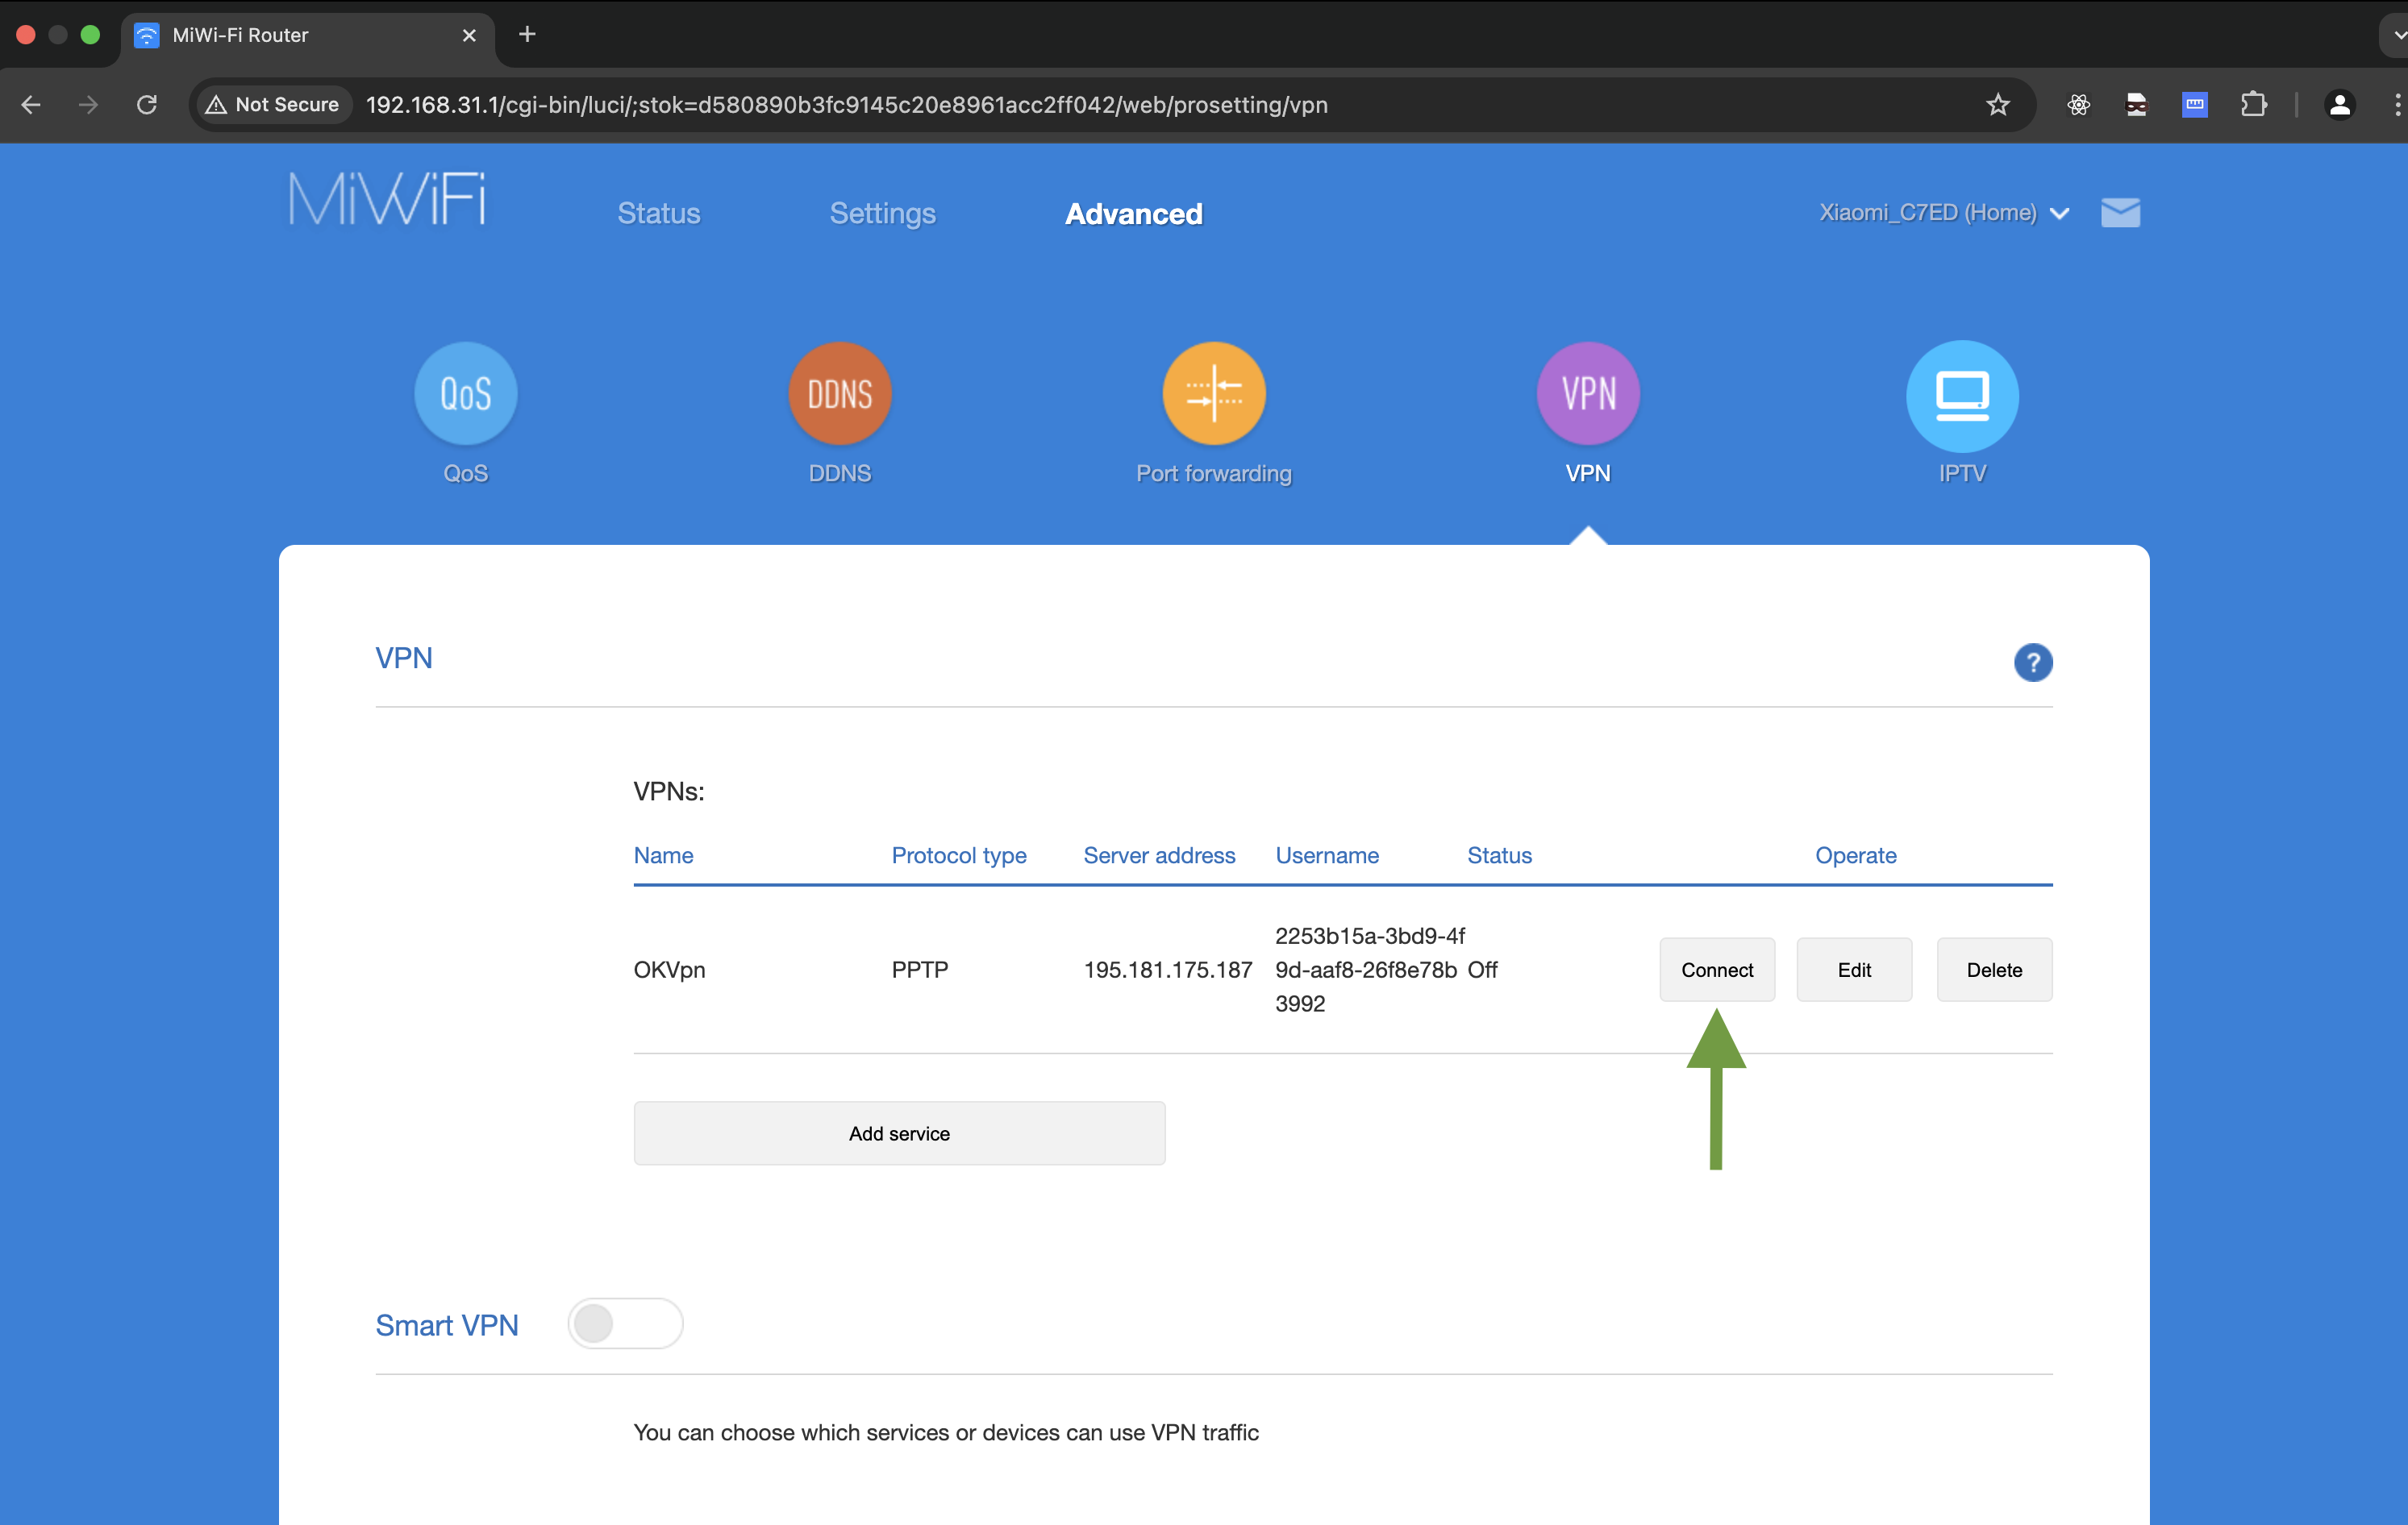Screen dimensions: 2408x1525
Task: Reload the router page
Action: coord(147,105)
